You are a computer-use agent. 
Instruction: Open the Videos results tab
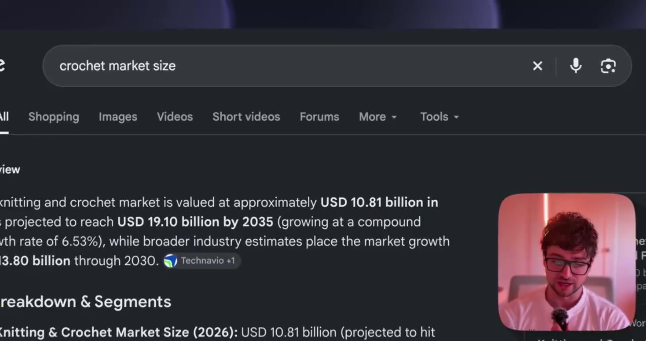175,117
